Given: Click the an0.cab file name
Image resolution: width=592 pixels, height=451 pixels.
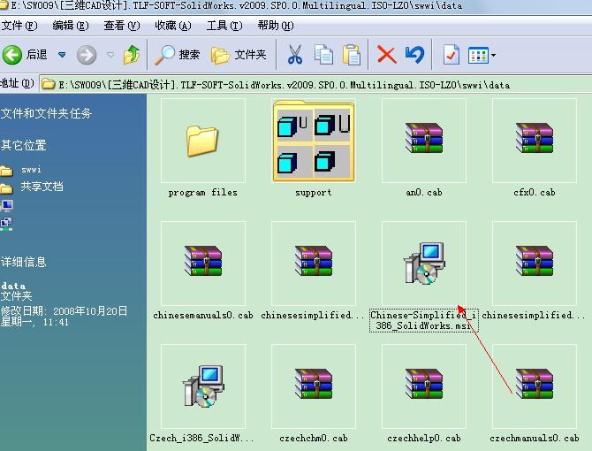Looking at the screenshot, I should (424, 193).
